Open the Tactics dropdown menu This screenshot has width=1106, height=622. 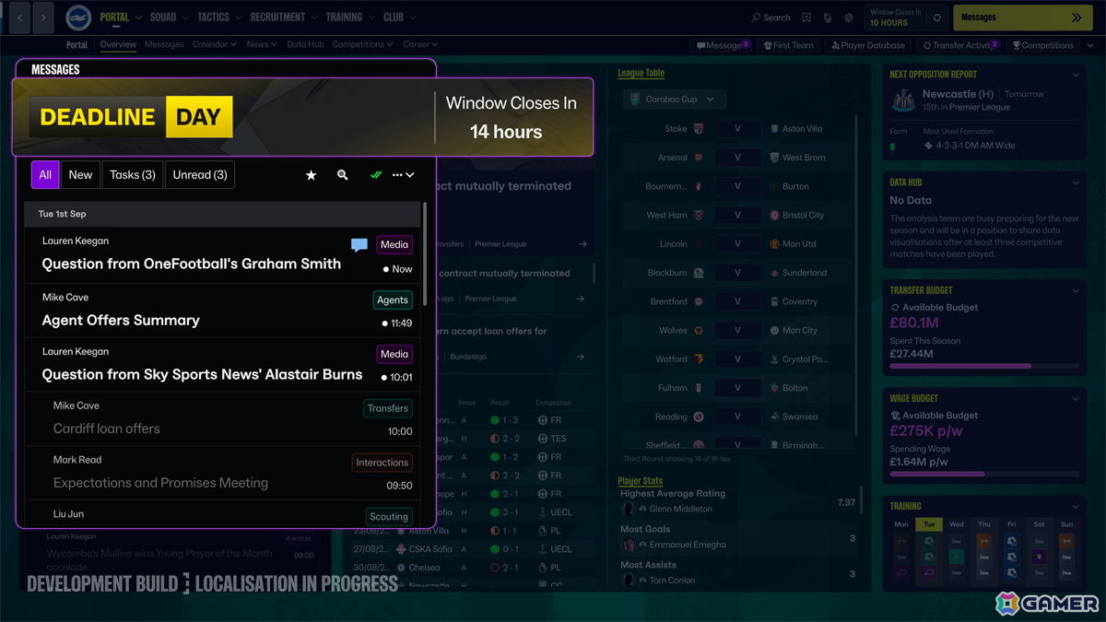point(219,18)
